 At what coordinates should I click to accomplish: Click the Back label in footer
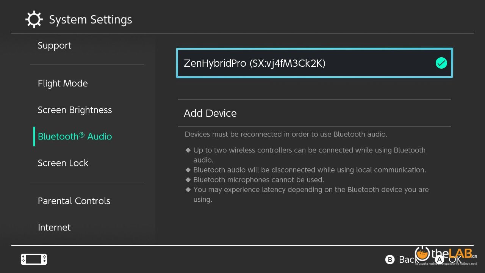(408, 260)
